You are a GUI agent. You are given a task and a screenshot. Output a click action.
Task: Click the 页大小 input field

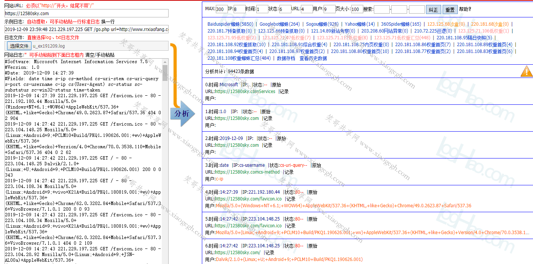tap(357, 9)
